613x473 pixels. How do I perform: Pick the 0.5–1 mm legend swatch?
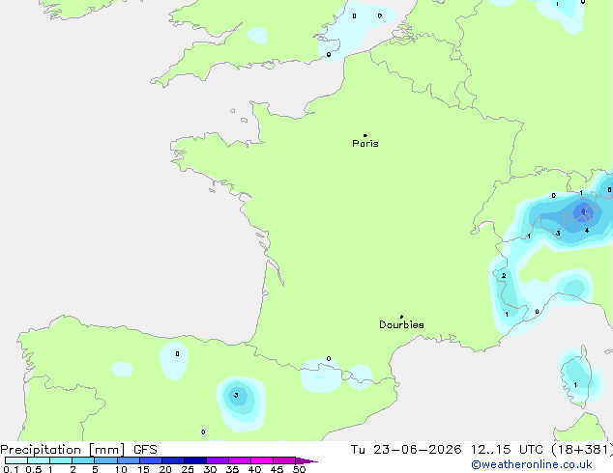click(39, 460)
